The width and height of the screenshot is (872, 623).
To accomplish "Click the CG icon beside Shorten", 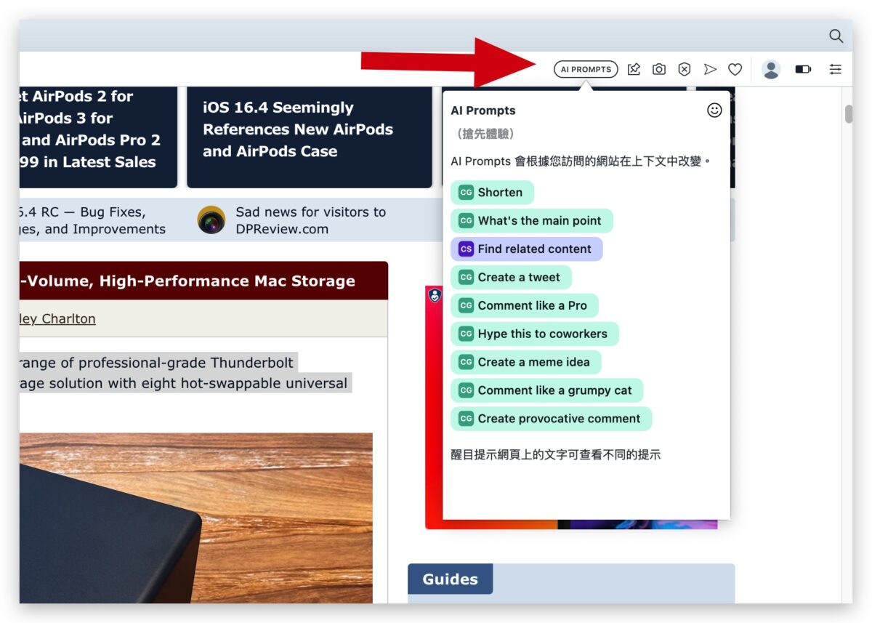I will point(466,193).
